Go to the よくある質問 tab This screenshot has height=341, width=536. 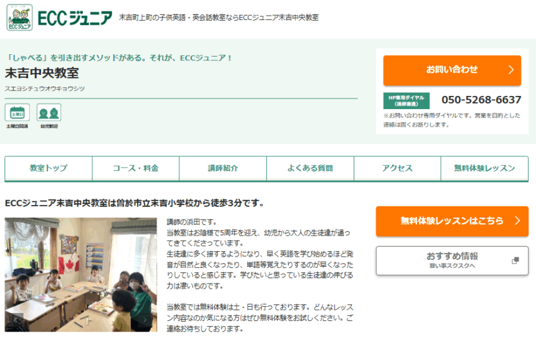point(310,168)
